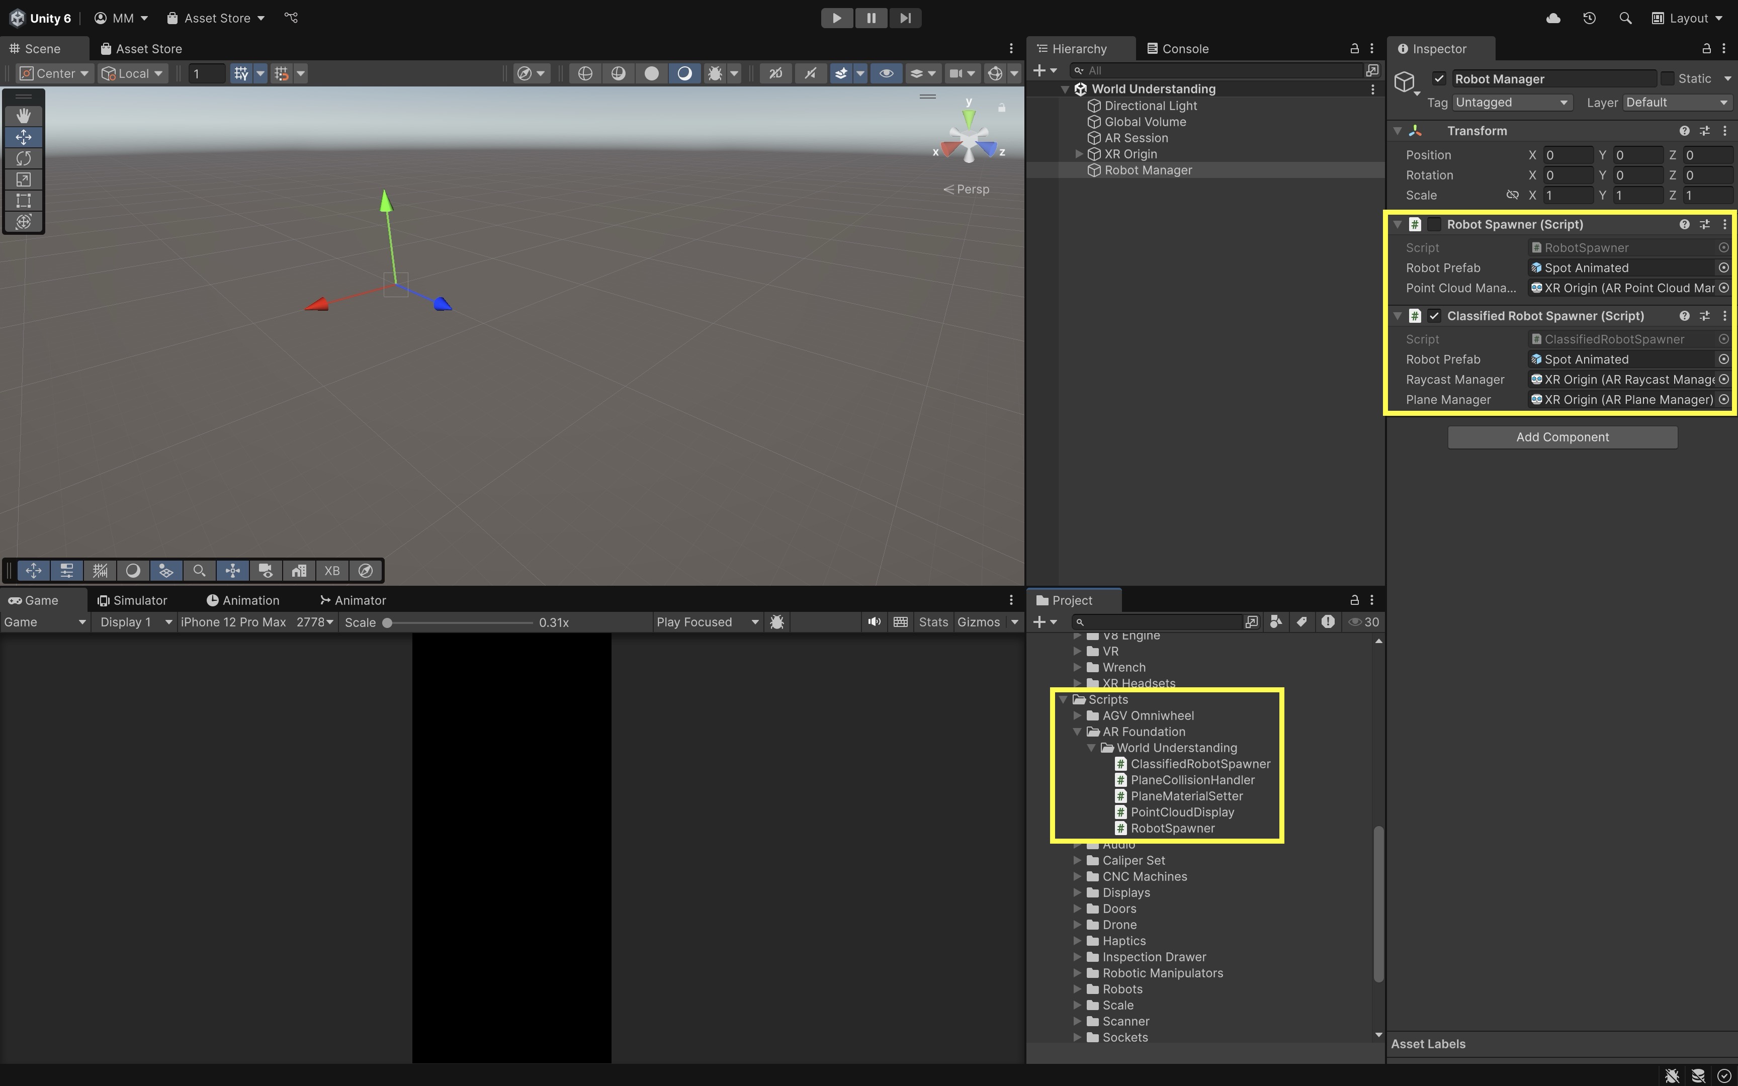The image size is (1738, 1086).
Task: Click the Play button
Action: (837, 18)
